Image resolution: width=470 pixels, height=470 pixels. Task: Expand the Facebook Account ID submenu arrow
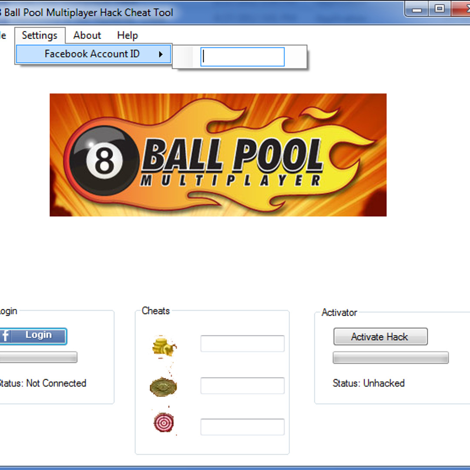161,54
